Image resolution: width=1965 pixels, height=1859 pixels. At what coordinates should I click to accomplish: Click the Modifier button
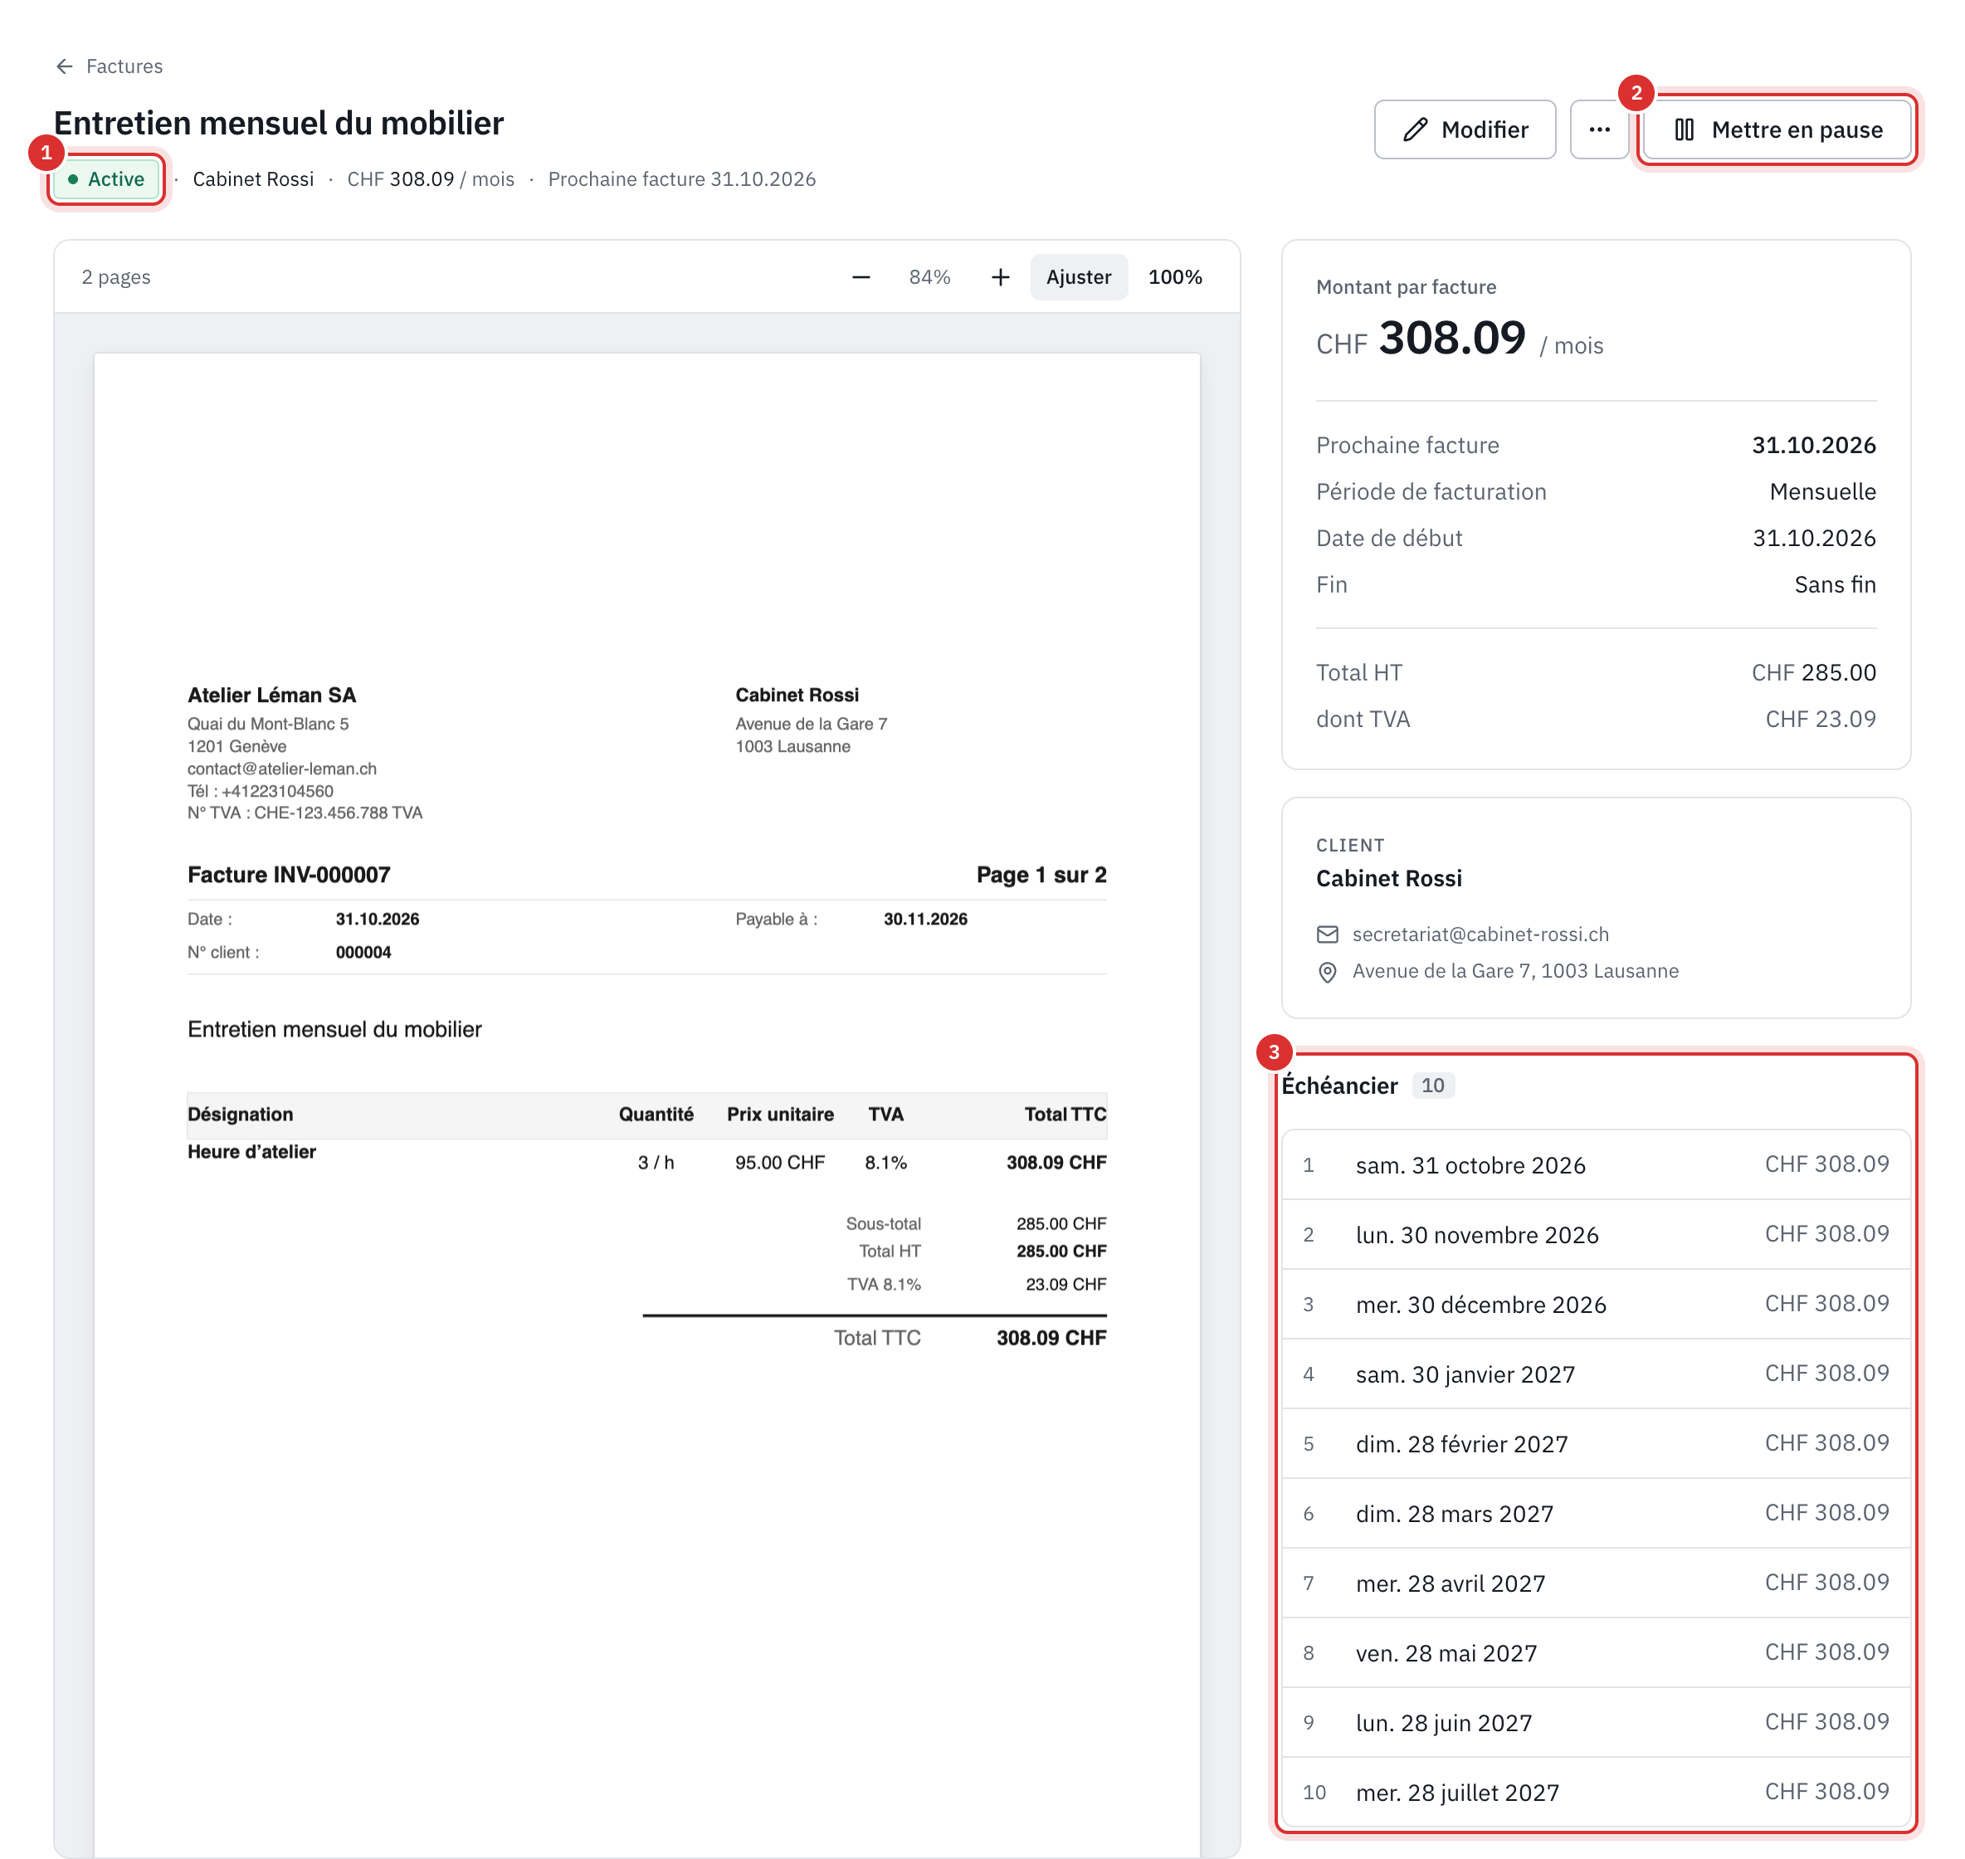[x=1465, y=129]
